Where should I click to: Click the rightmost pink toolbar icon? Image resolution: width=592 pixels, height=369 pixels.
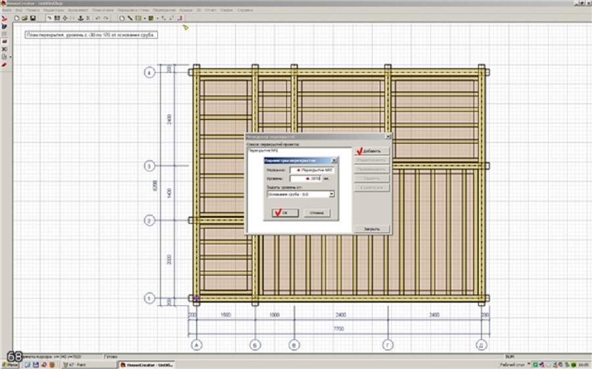pos(180,18)
